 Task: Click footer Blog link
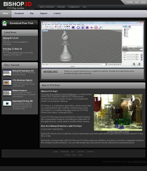tap(80, 155)
